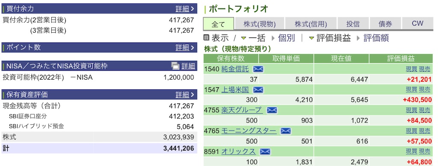This screenshot has height=166, width=438.
Task: Switch view to 評価額
Action: [376, 38]
